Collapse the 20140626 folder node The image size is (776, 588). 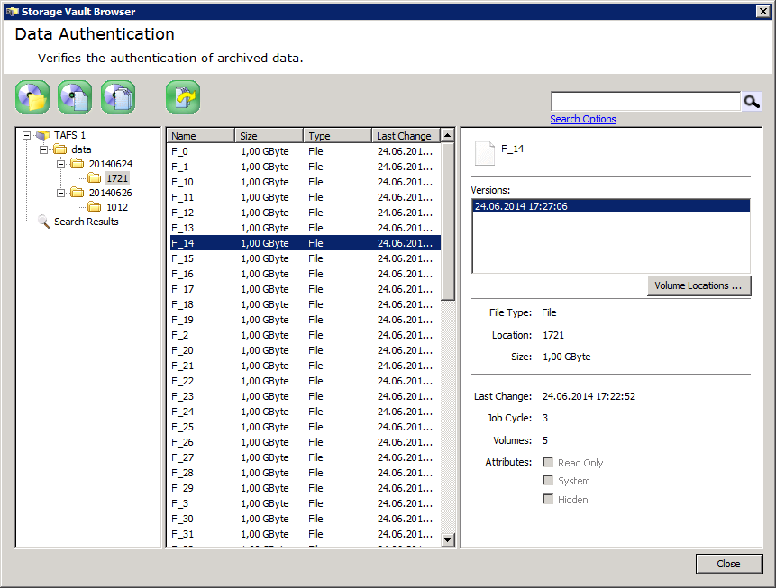(60, 193)
